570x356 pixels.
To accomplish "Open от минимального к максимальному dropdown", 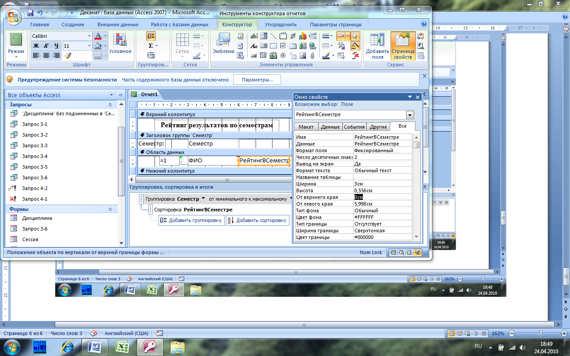I will click(290, 198).
